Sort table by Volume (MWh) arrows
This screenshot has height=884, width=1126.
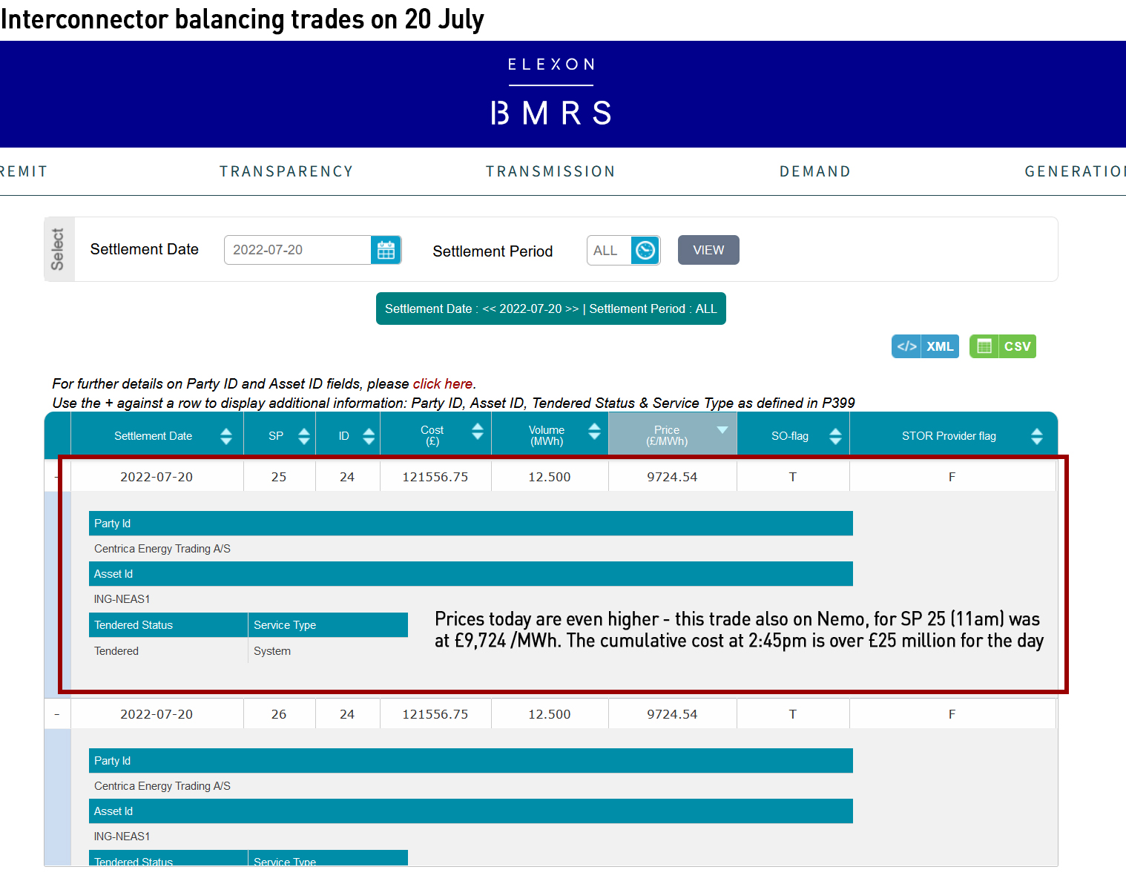point(594,431)
